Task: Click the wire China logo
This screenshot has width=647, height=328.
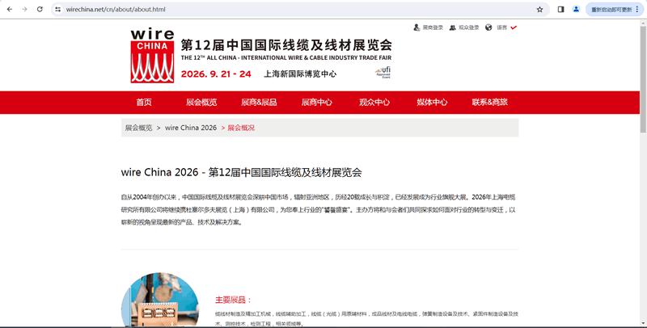Action: click(x=151, y=56)
